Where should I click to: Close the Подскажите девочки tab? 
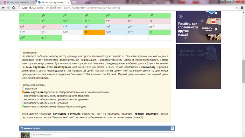[34, 2]
